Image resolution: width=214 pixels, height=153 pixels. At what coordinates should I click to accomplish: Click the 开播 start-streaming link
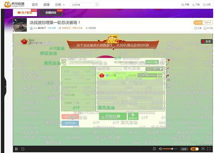click(185, 5)
